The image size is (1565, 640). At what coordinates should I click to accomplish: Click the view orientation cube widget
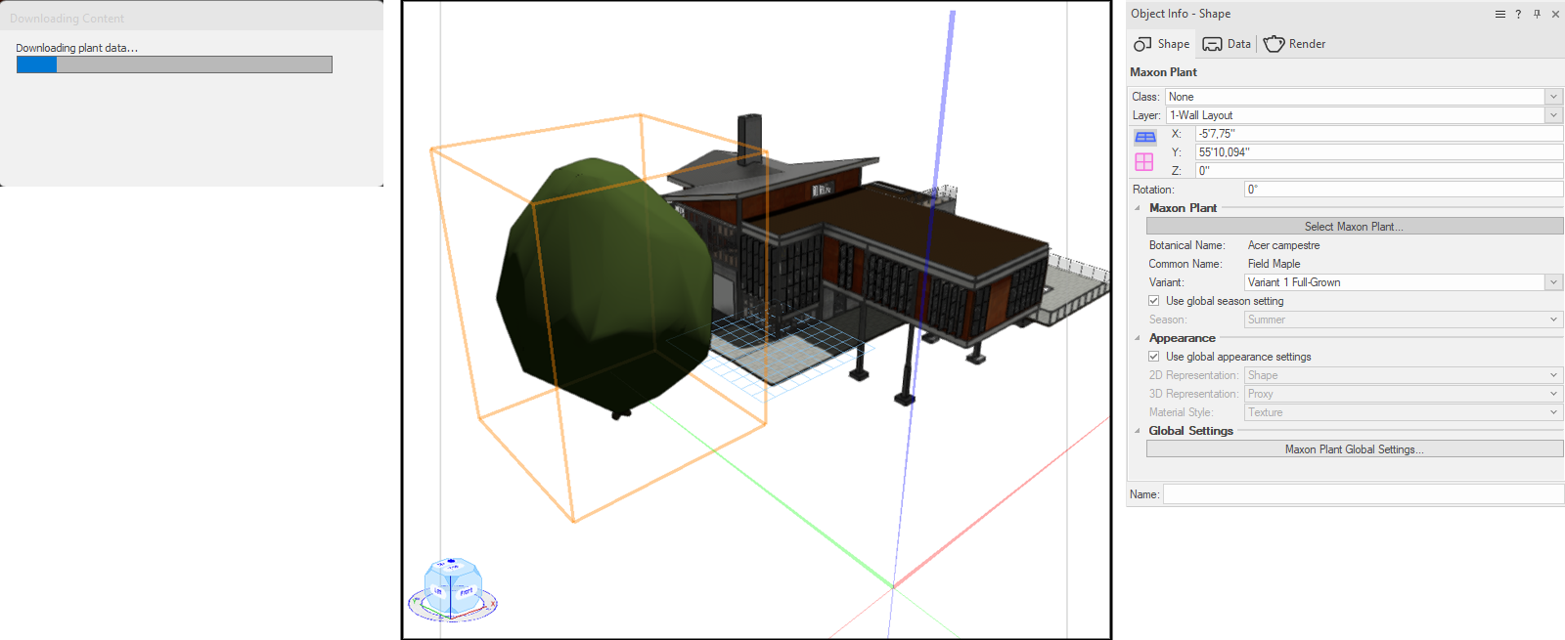[452, 589]
